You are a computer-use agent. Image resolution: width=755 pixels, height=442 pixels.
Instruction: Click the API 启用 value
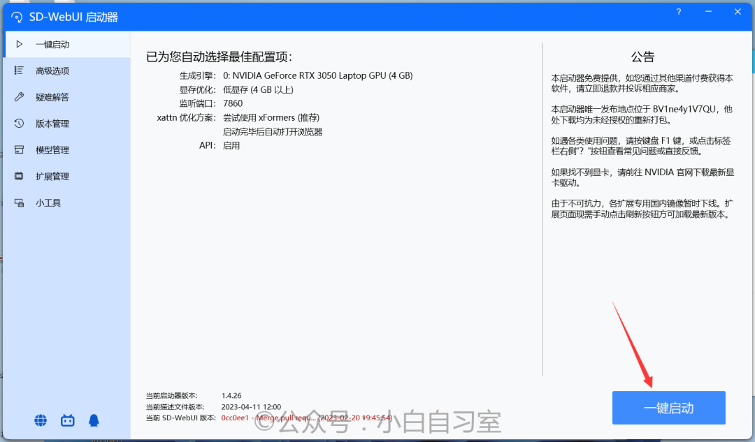(x=231, y=146)
